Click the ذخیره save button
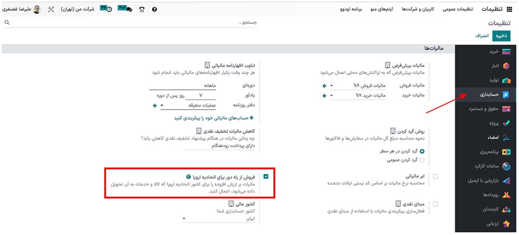 coord(502,36)
